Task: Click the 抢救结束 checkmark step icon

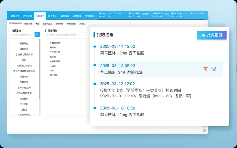Action: pos(172,13)
